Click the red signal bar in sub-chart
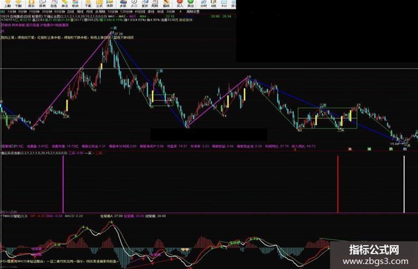Screen dimensions: 418x269 (x=338, y=184)
